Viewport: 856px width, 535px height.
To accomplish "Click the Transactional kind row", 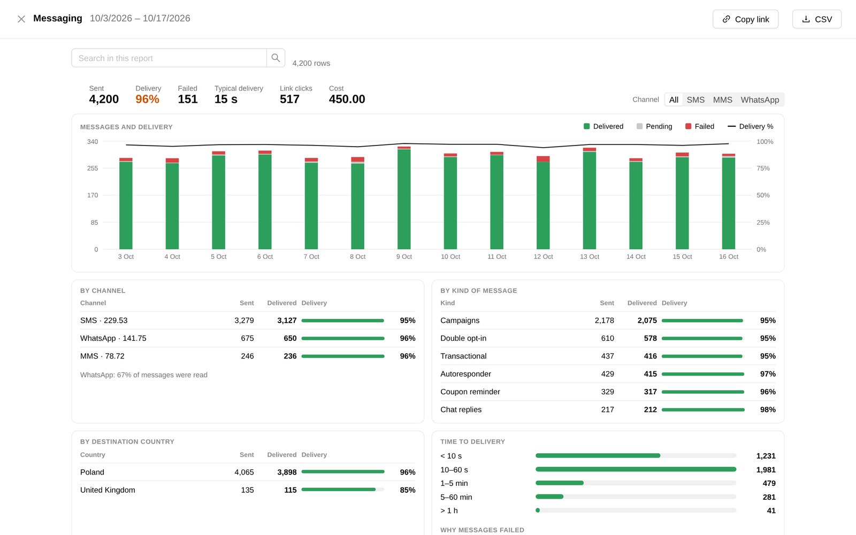I will coord(608,356).
